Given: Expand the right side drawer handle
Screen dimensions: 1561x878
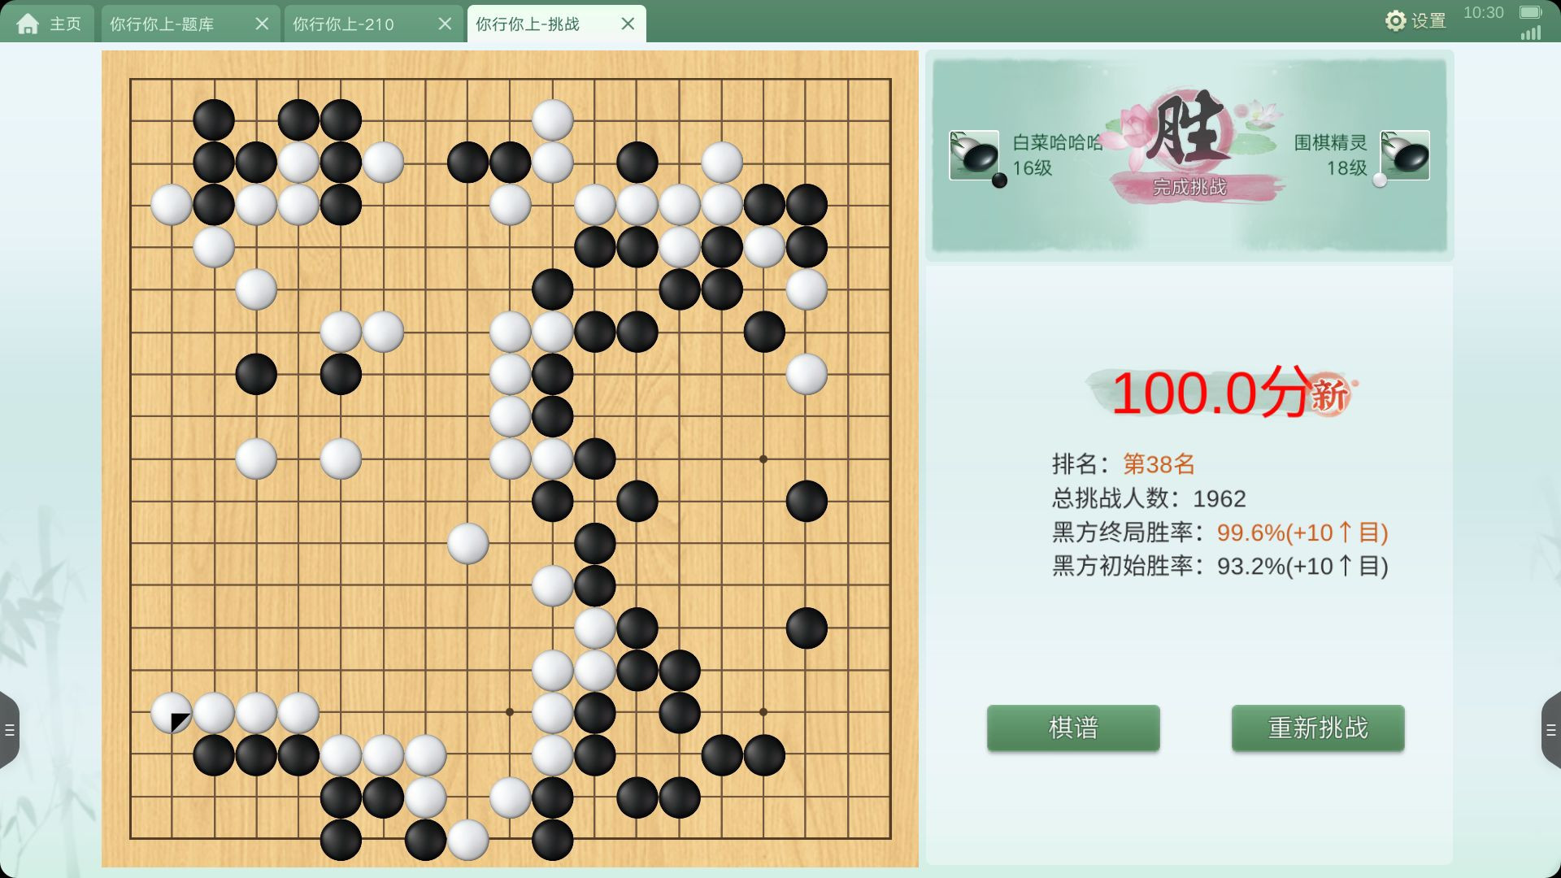Looking at the screenshot, I should 1551,730.
